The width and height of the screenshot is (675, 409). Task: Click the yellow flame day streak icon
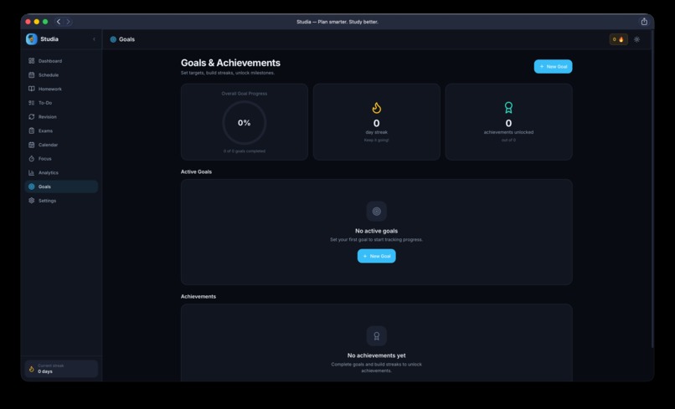(x=377, y=108)
